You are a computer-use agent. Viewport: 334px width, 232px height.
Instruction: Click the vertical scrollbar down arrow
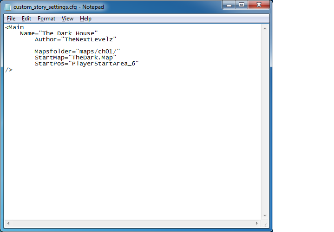click(265, 216)
